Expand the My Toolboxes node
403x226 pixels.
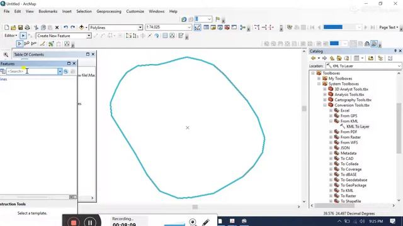319,78
